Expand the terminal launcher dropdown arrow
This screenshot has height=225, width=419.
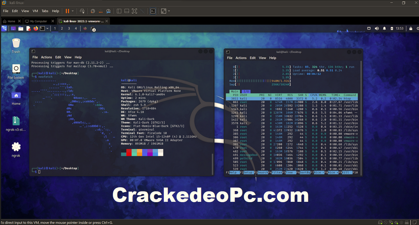pos(47,28)
